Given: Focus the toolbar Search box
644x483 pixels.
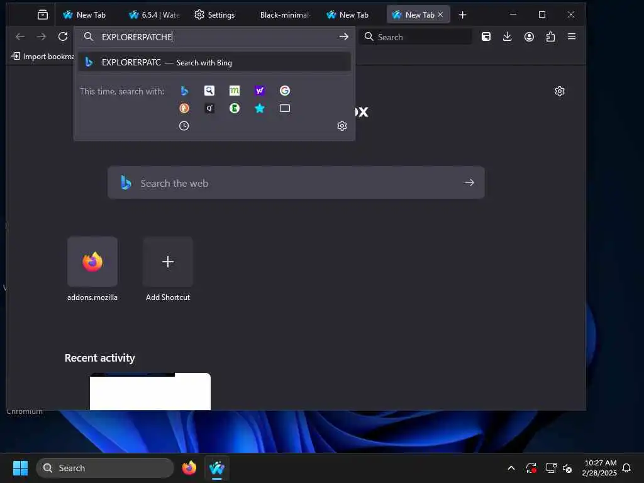Looking at the screenshot, I should pos(416,37).
